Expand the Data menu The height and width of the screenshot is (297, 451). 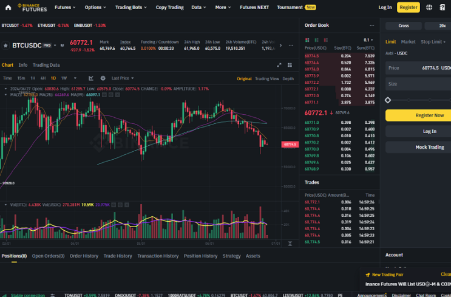pos(198,7)
